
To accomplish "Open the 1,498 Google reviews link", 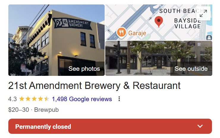I will [x=82, y=99].
